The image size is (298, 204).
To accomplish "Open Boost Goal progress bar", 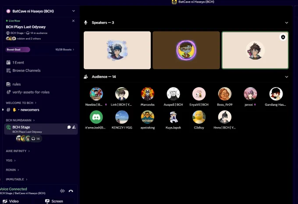I will coord(18,50).
